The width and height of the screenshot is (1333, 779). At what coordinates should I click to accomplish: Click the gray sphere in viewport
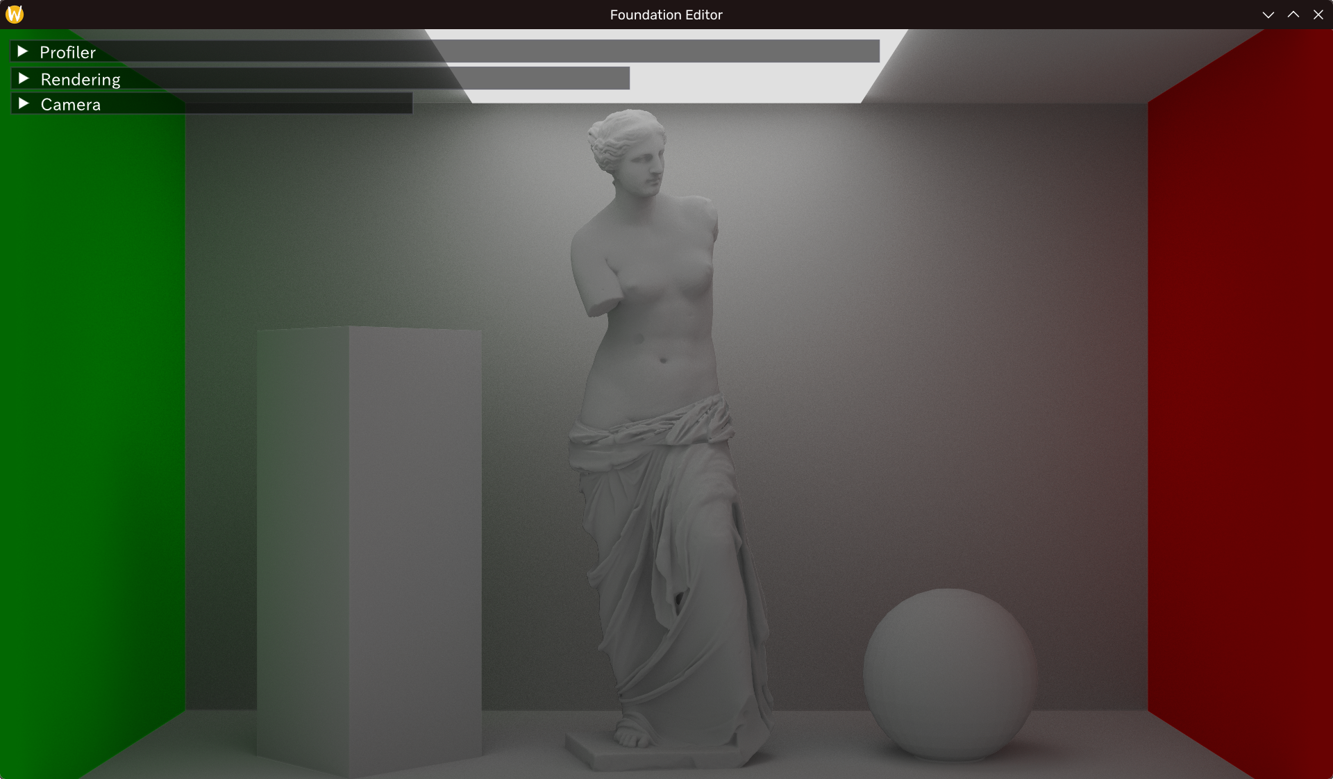pyautogui.click(x=949, y=673)
